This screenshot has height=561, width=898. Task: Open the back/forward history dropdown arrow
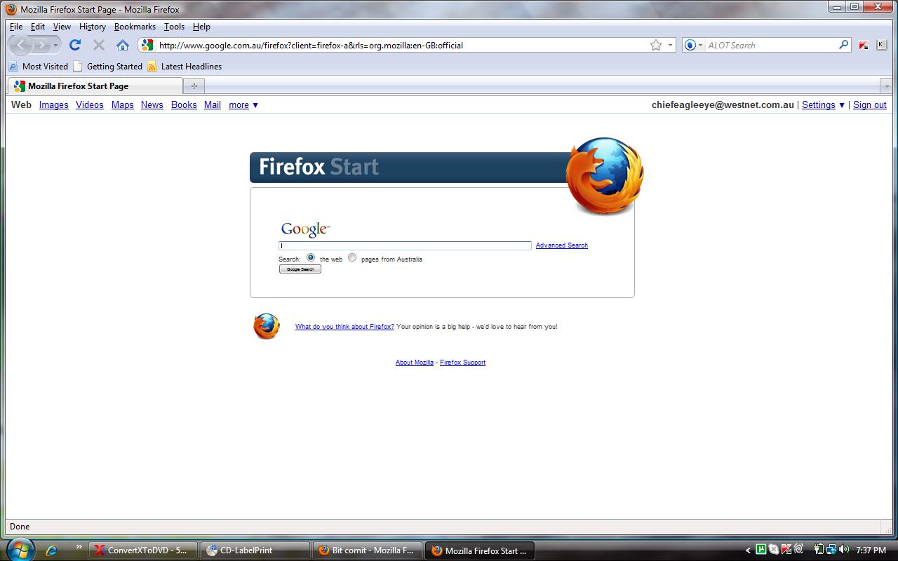pos(56,45)
